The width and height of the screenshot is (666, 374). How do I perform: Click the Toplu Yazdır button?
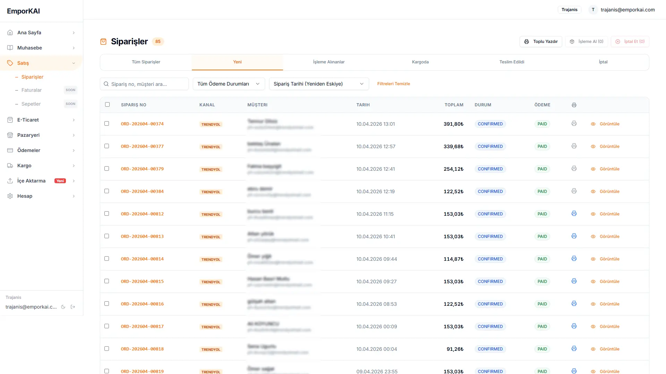(541, 42)
